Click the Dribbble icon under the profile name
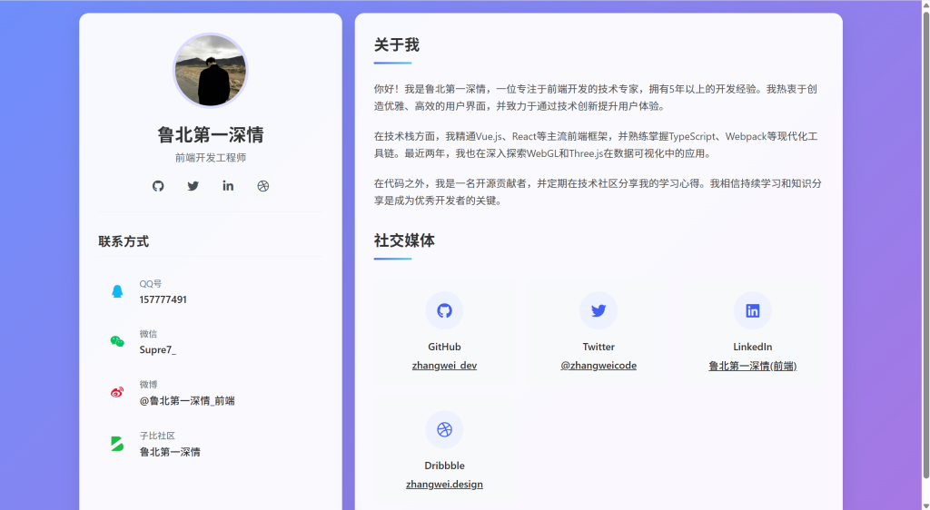Screen dimensions: 930x510 click(x=263, y=186)
